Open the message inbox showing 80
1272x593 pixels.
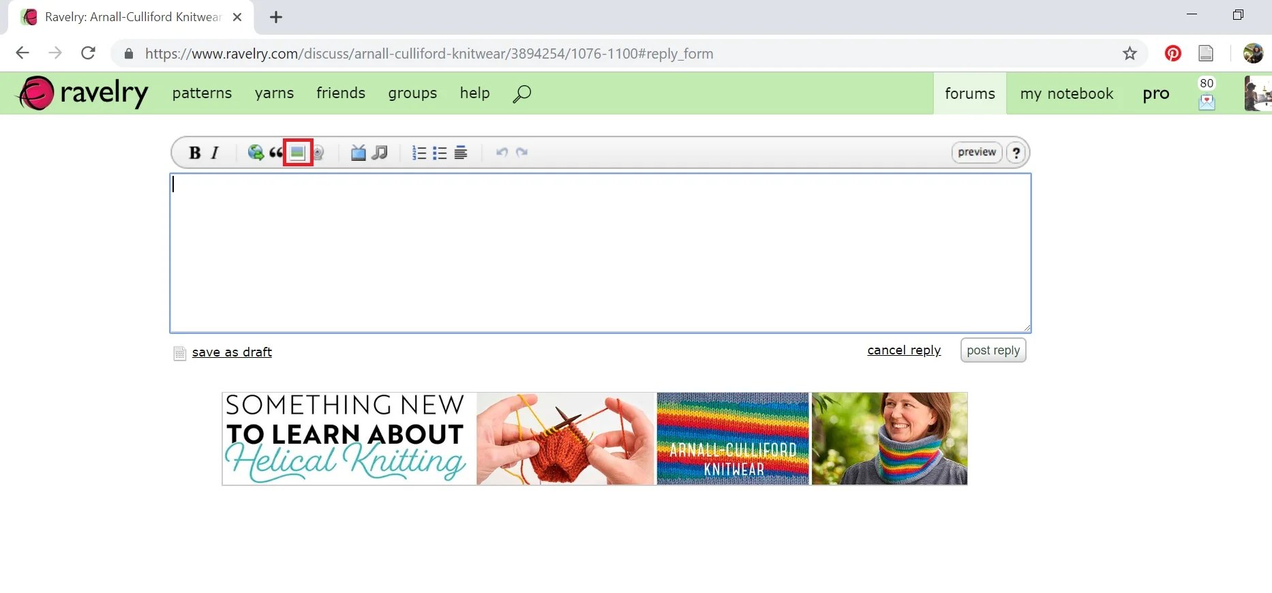pos(1207,93)
